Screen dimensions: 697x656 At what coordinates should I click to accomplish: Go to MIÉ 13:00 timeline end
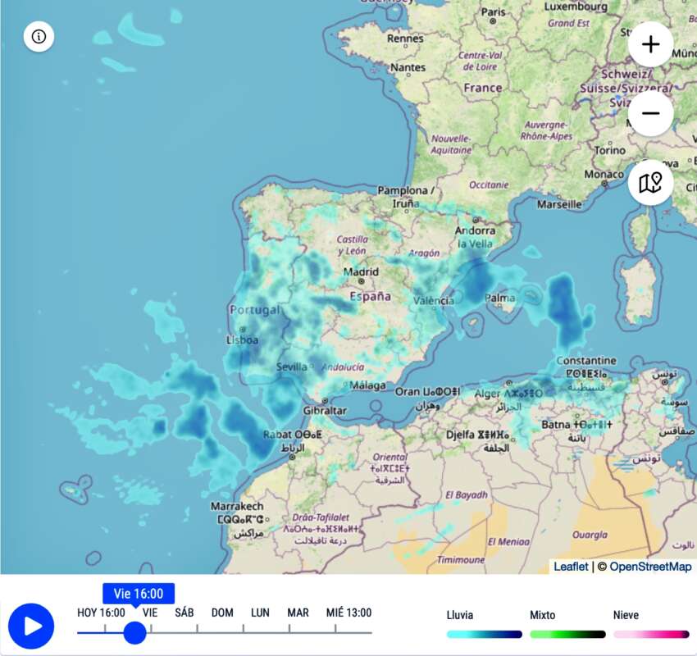(x=348, y=613)
